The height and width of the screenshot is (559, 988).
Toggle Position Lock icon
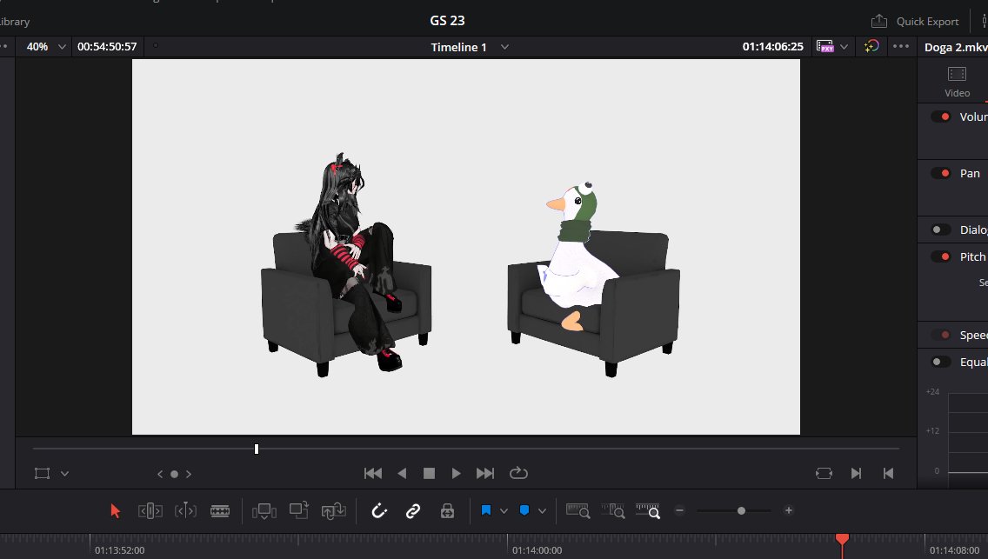coord(447,510)
